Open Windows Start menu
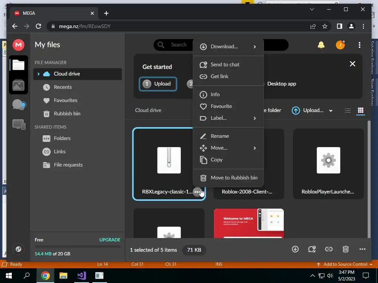 (9, 276)
